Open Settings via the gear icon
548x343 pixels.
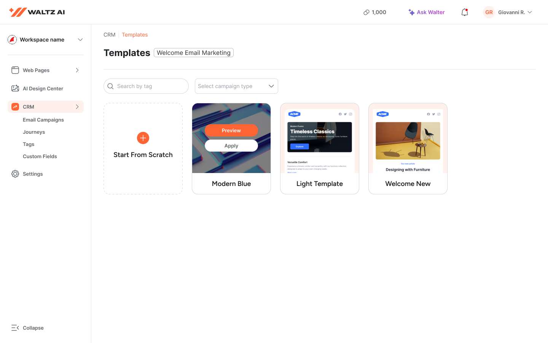(x=15, y=174)
